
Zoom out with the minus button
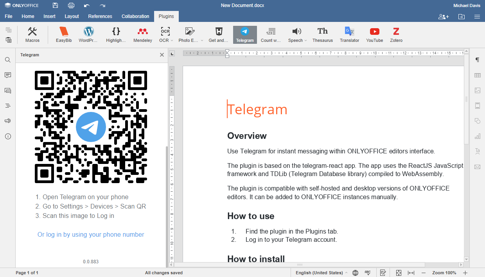click(x=424, y=273)
